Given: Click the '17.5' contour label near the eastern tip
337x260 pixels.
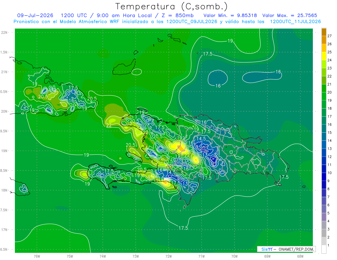Looking at the screenshot, I should pyautogui.click(x=284, y=177).
